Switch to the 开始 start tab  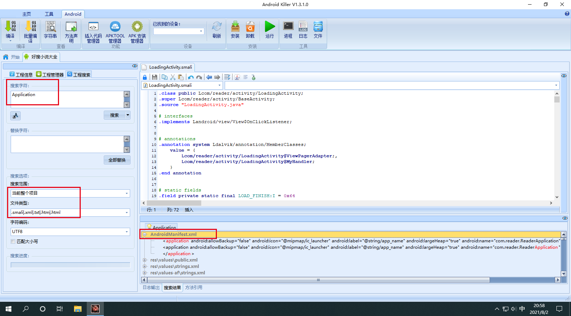click(12, 57)
